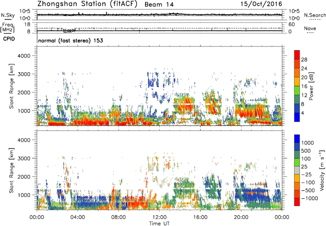Click the '500' velocity colorbar label
This screenshot has height=226, width=326.
306,151
